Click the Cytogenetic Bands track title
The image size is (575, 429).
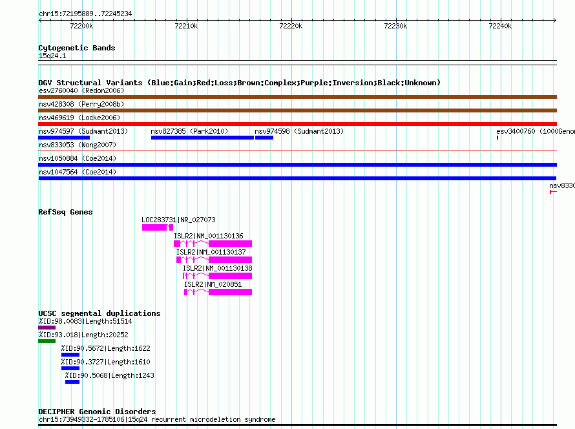(x=77, y=48)
